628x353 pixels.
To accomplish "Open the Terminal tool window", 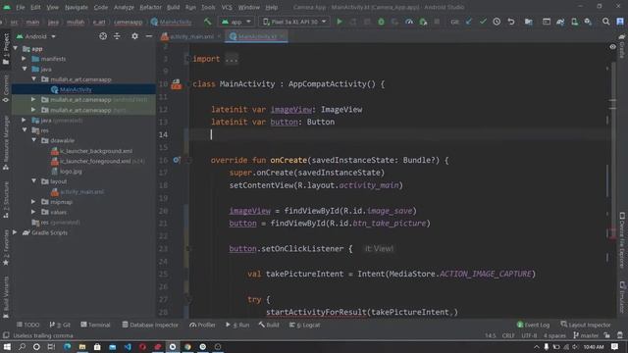I will [x=95, y=325].
